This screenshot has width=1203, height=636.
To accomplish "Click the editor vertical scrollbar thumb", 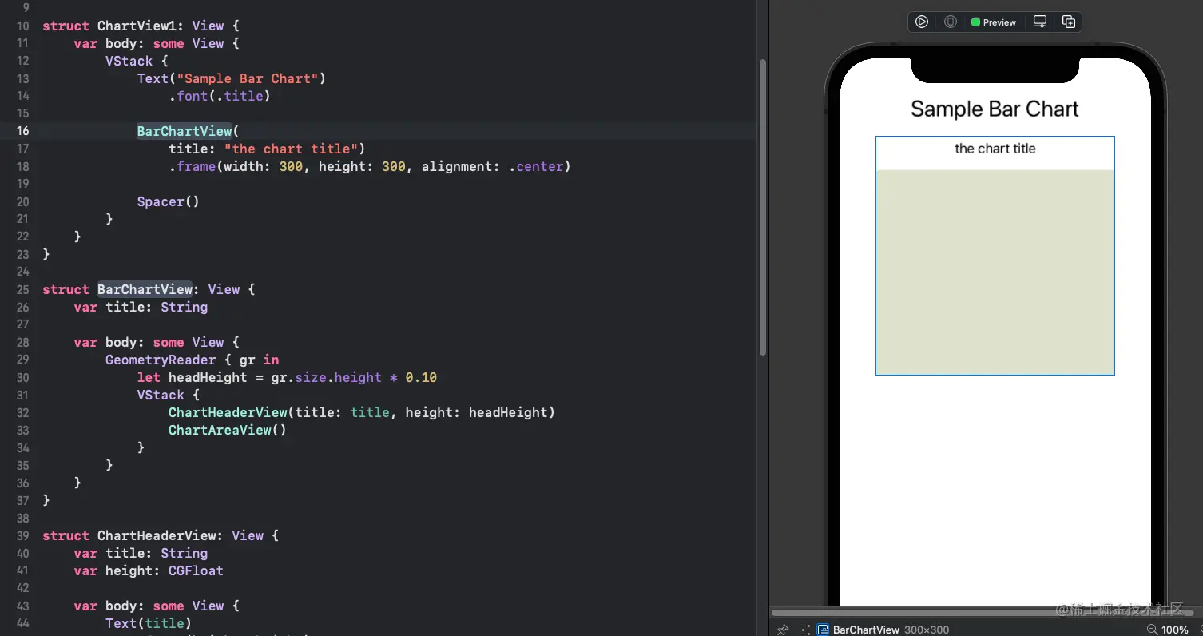I will tap(763, 208).
